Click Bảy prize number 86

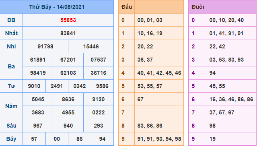(80, 139)
